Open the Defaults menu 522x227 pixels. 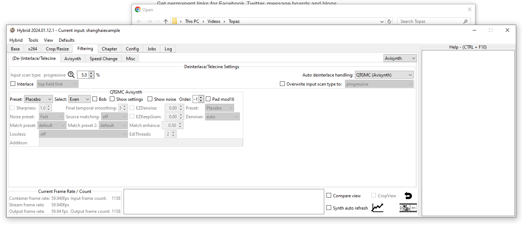pyautogui.click(x=67, y=40)
